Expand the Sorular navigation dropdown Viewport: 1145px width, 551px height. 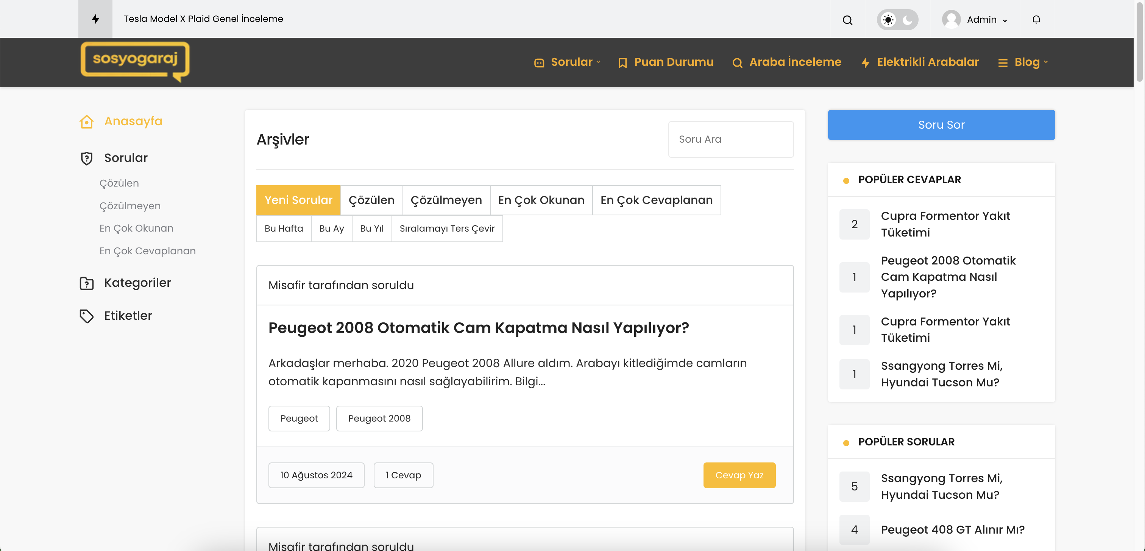pyautogui.click(x=576, y=62)
